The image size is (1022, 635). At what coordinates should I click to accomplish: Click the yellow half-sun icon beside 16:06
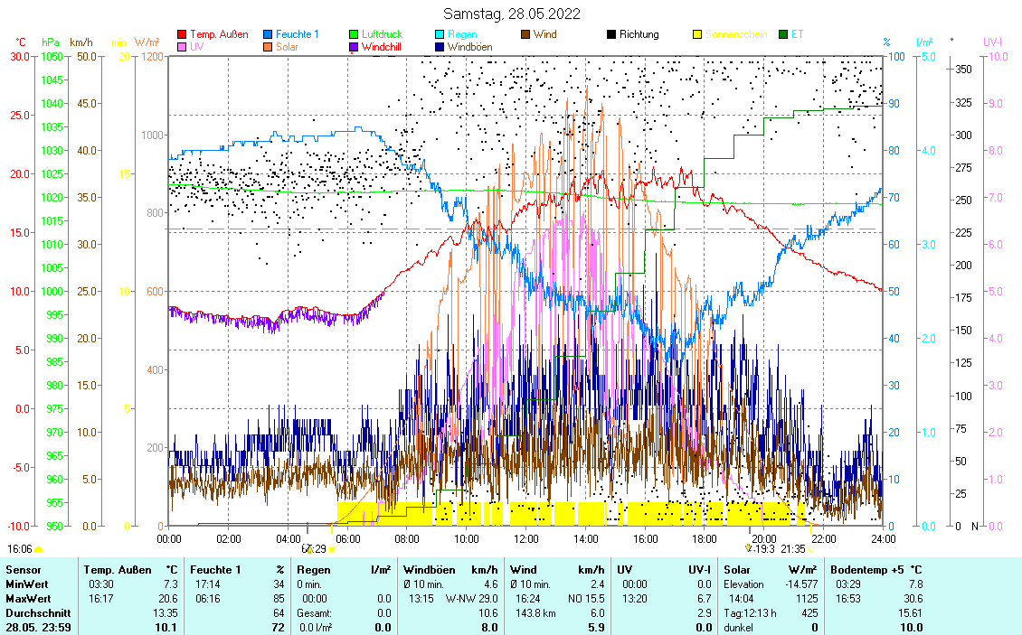click(39, 550)
